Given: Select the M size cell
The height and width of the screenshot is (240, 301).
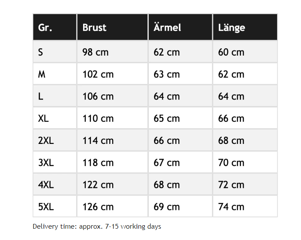Looking at the screenshot, I should coord(42,74).
